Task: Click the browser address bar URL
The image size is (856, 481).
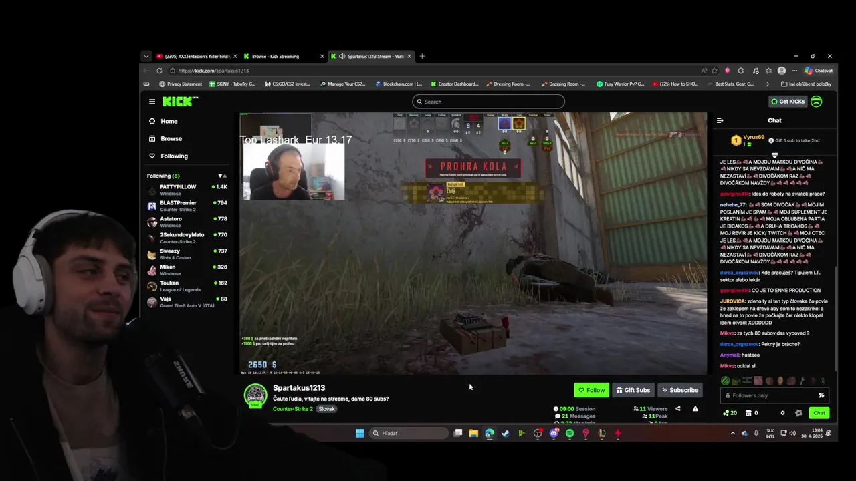Action: [213, 71]
